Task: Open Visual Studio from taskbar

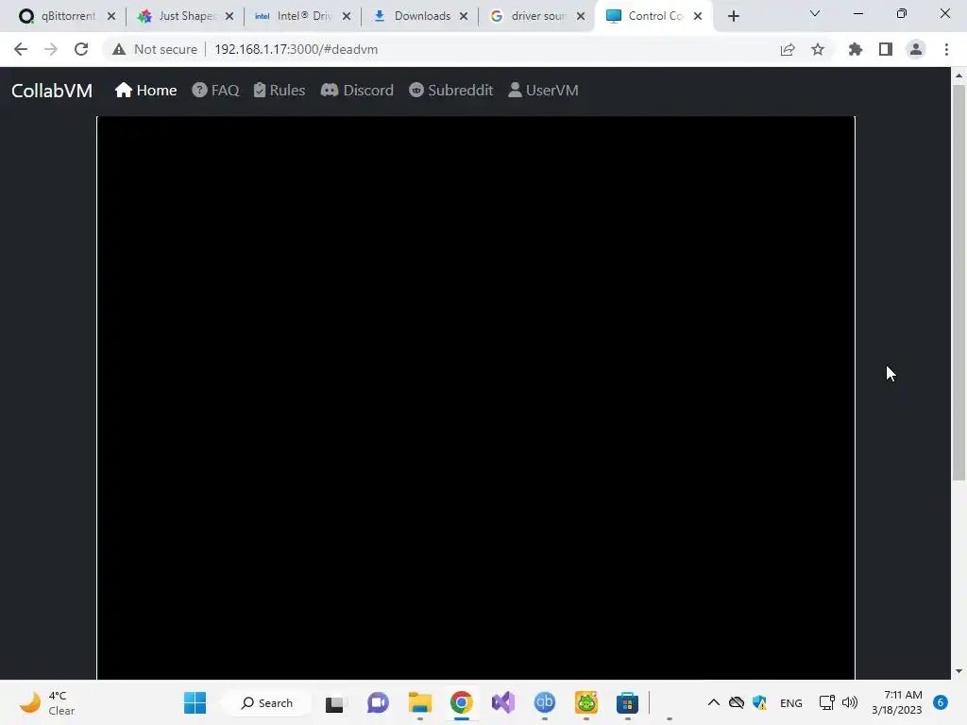Action: (x=503, y=702)
